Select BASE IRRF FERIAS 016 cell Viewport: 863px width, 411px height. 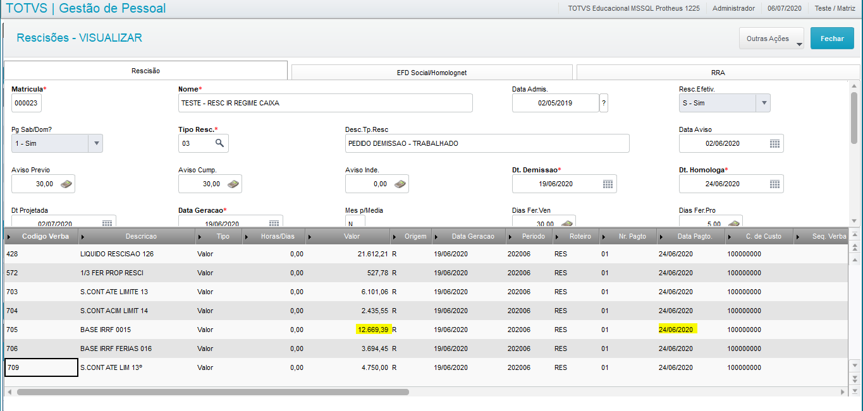click(116, 348)
